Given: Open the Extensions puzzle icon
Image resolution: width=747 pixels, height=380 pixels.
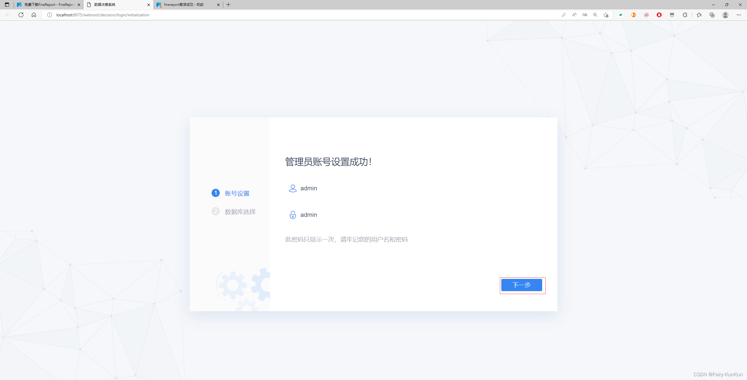Looking at the screenshot, I should coord(685,15).
